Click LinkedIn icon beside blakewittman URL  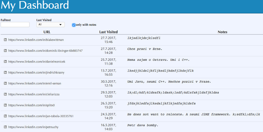point(5,40)
